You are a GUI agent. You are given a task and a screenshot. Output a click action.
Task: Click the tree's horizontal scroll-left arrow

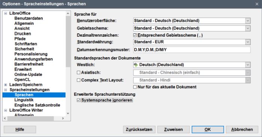pos(5,119)
